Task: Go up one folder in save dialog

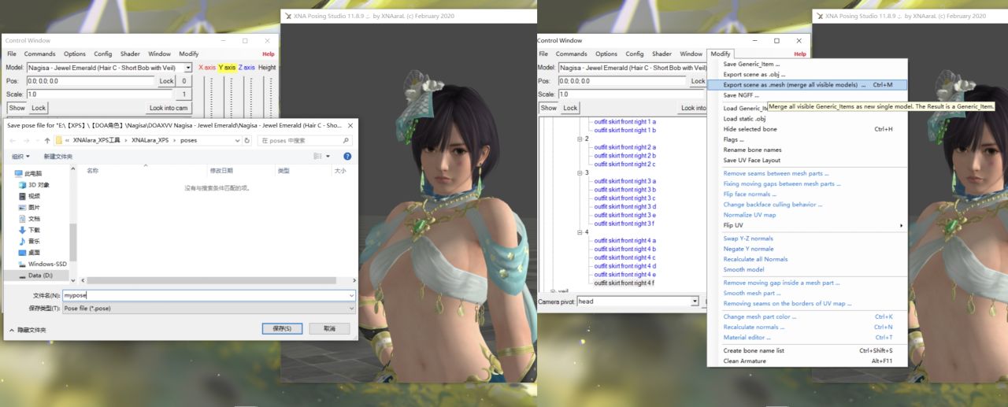Action: [x=46, y=140]
